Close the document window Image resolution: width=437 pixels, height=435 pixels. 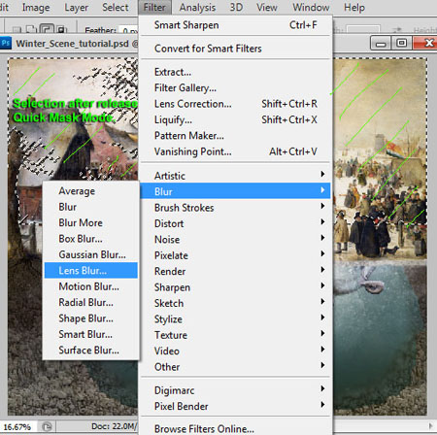[x=425, y=43]
